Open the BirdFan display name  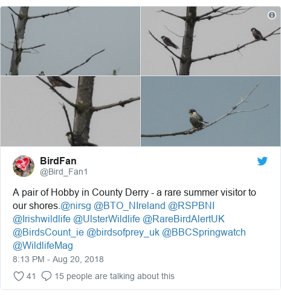[58, 161]
